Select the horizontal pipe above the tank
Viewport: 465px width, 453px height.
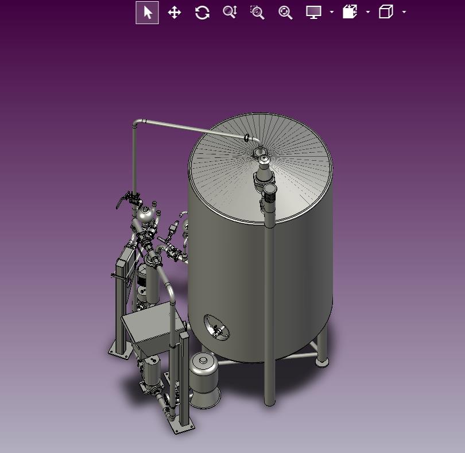coord(193,129)
